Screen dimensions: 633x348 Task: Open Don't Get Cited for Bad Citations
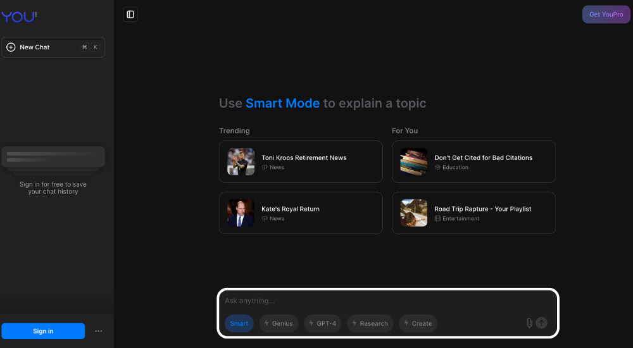coord(473,161)
